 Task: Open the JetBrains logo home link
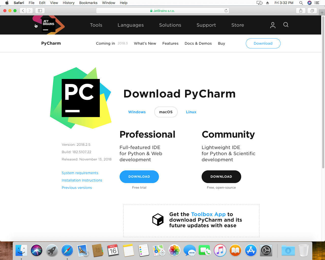click(48, 25)
